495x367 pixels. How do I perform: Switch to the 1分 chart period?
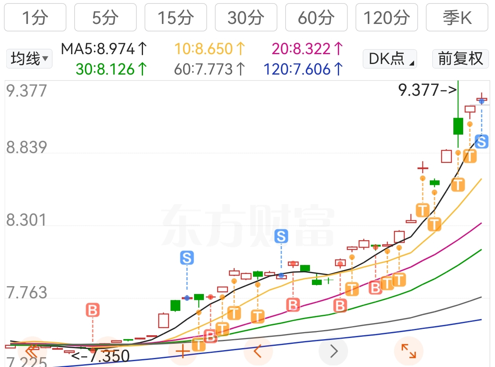[x=35, y=18]
